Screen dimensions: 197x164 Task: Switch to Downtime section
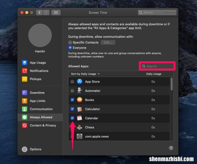(37, 93)
